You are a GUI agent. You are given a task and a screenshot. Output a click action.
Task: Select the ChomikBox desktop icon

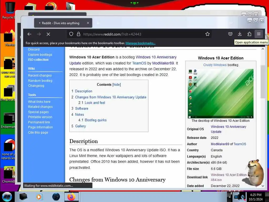(9, 175)
